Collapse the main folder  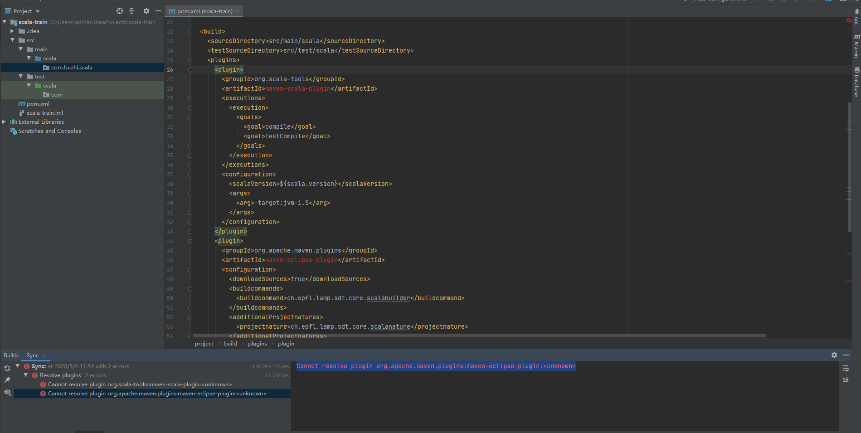pyautogui.click(x=21, y=49)
